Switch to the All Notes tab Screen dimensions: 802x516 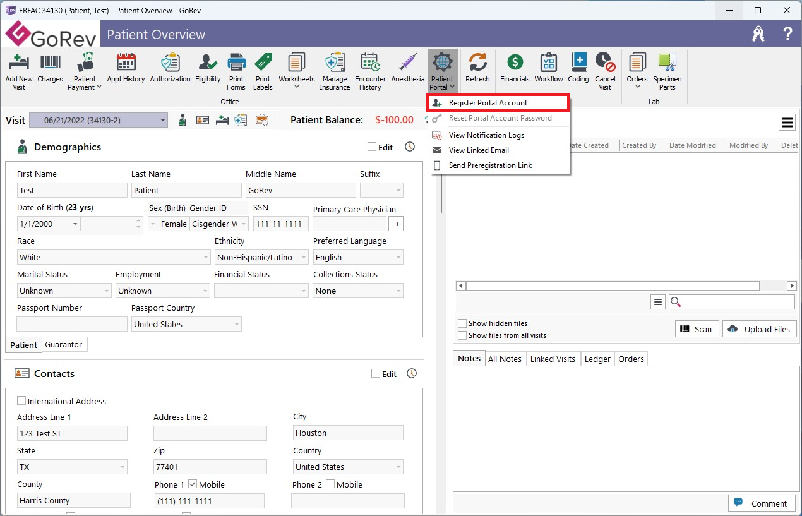pyautogui.click(x=505, y=359)
